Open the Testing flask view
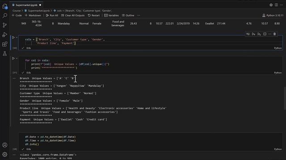The image size is (286, 160). coord(5,53)
